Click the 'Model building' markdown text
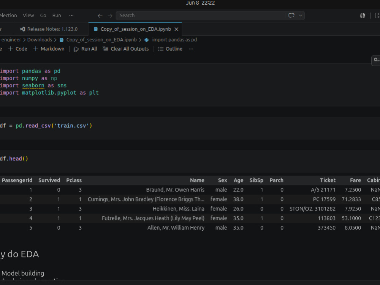This screenshot has height=285, width=380. pyautogui.click(x=23, y=273)
